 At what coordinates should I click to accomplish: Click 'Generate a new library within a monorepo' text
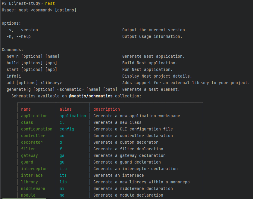[142, 182]
